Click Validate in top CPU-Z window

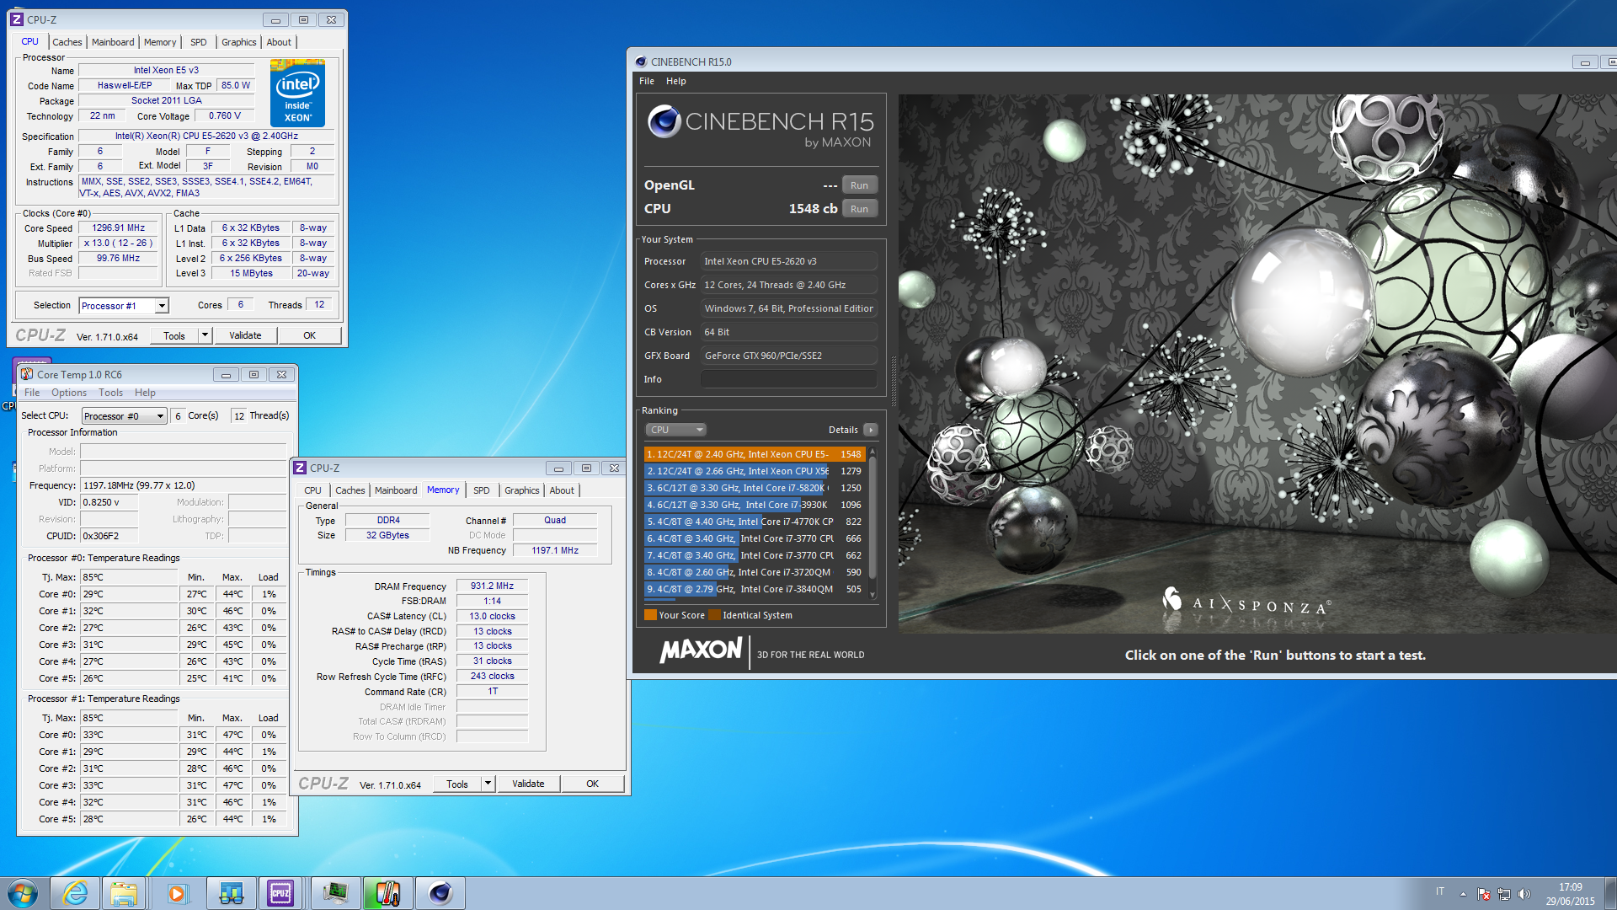tap(245, 335)
